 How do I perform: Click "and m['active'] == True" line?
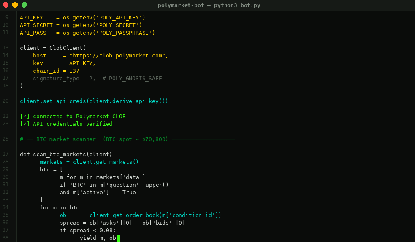[98, 193]
